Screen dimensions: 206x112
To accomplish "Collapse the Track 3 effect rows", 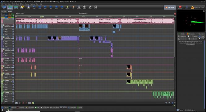I will (x=2, y=49).
